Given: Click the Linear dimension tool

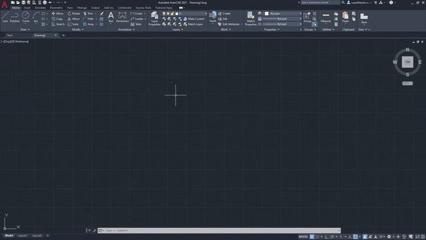Looking at the screenshot, I should pos(136,13).
